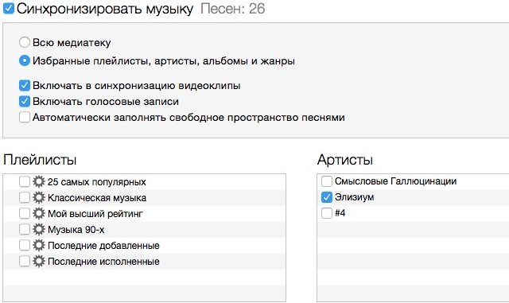Check the 25 самых популярных playlist
The width and height of the screenshot is (509, 303).
(x=25, y=181)
